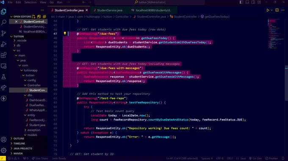
Task: Open remote window indicator in status bar
Action: 3,158
